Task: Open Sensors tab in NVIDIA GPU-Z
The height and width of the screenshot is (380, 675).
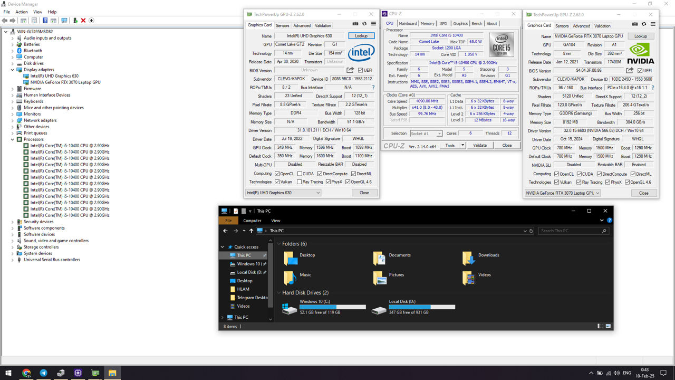Action: click(562, 25)
